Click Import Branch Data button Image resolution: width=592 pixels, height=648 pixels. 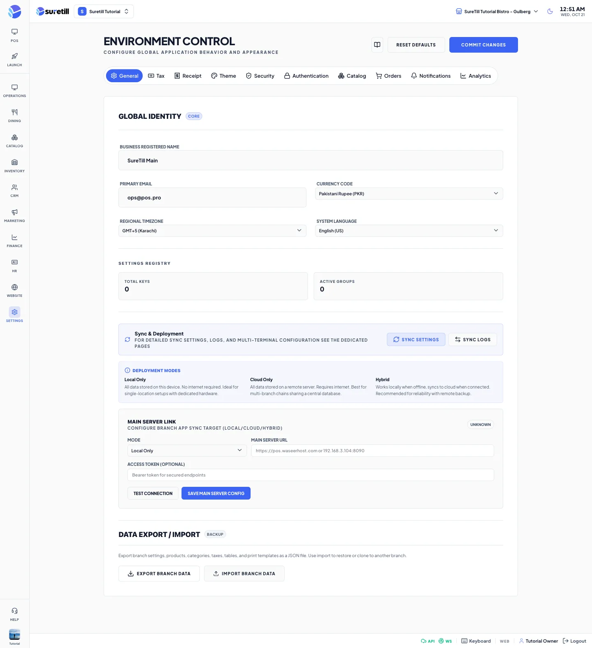click(x=244, y=574)
